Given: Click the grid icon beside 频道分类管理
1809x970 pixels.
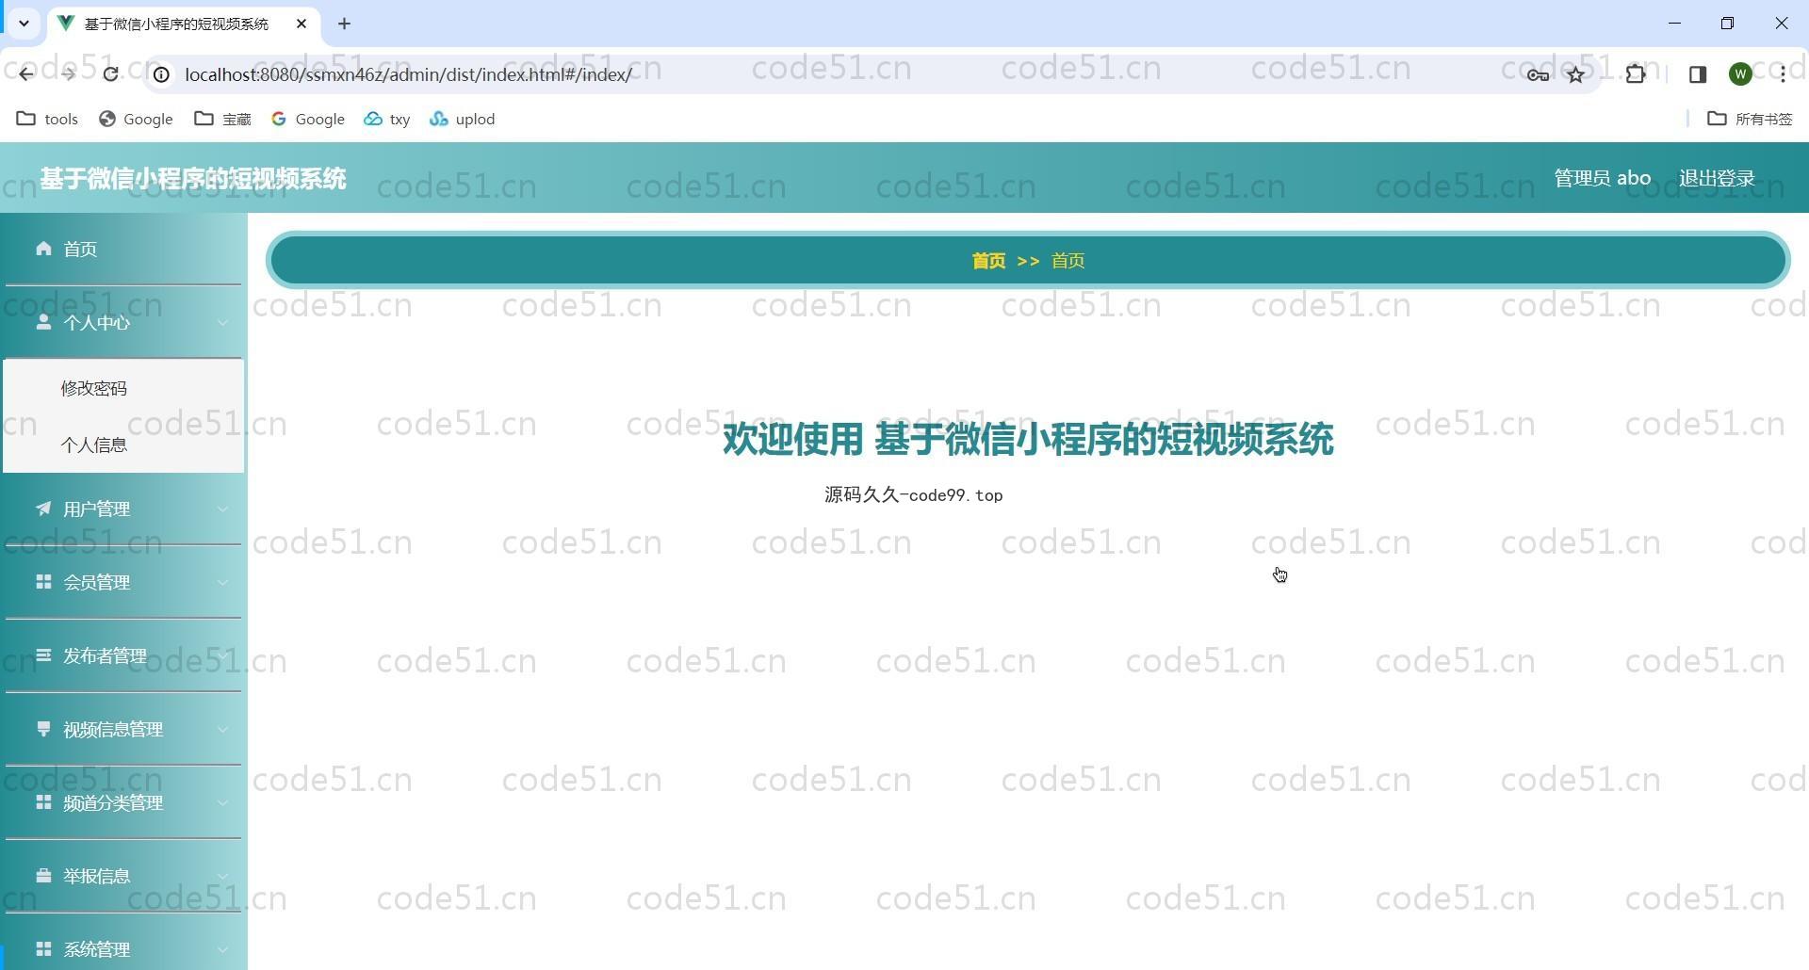Looking at the screenshot, I should click(43, 801).
